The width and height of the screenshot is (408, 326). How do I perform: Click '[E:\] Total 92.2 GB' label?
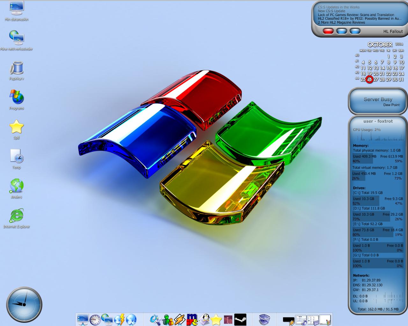point(368,224)
